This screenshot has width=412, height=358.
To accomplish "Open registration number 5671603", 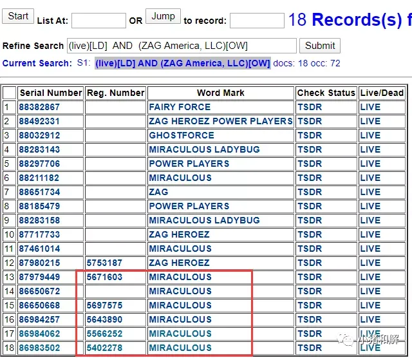I will tap(104, 278).
